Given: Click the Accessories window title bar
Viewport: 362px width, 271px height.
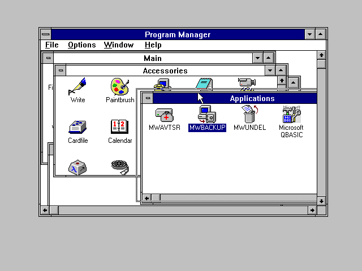Looking at the screenshot, I should pyautogui.click(x=165, y=71).
